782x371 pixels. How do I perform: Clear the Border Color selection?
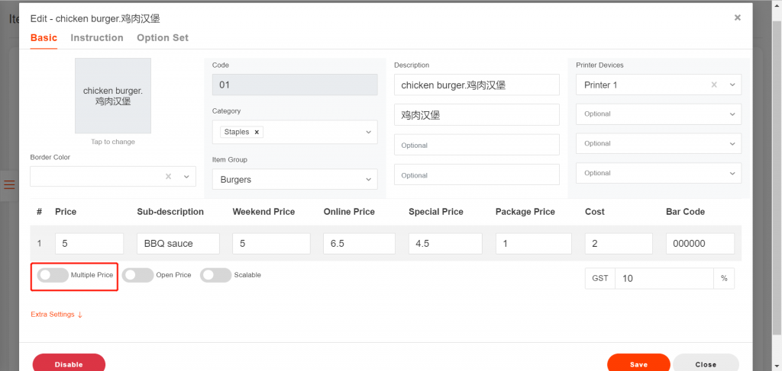point(168,177)
